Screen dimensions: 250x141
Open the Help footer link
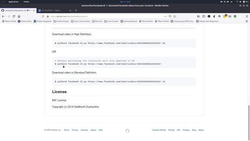(101, 130)
